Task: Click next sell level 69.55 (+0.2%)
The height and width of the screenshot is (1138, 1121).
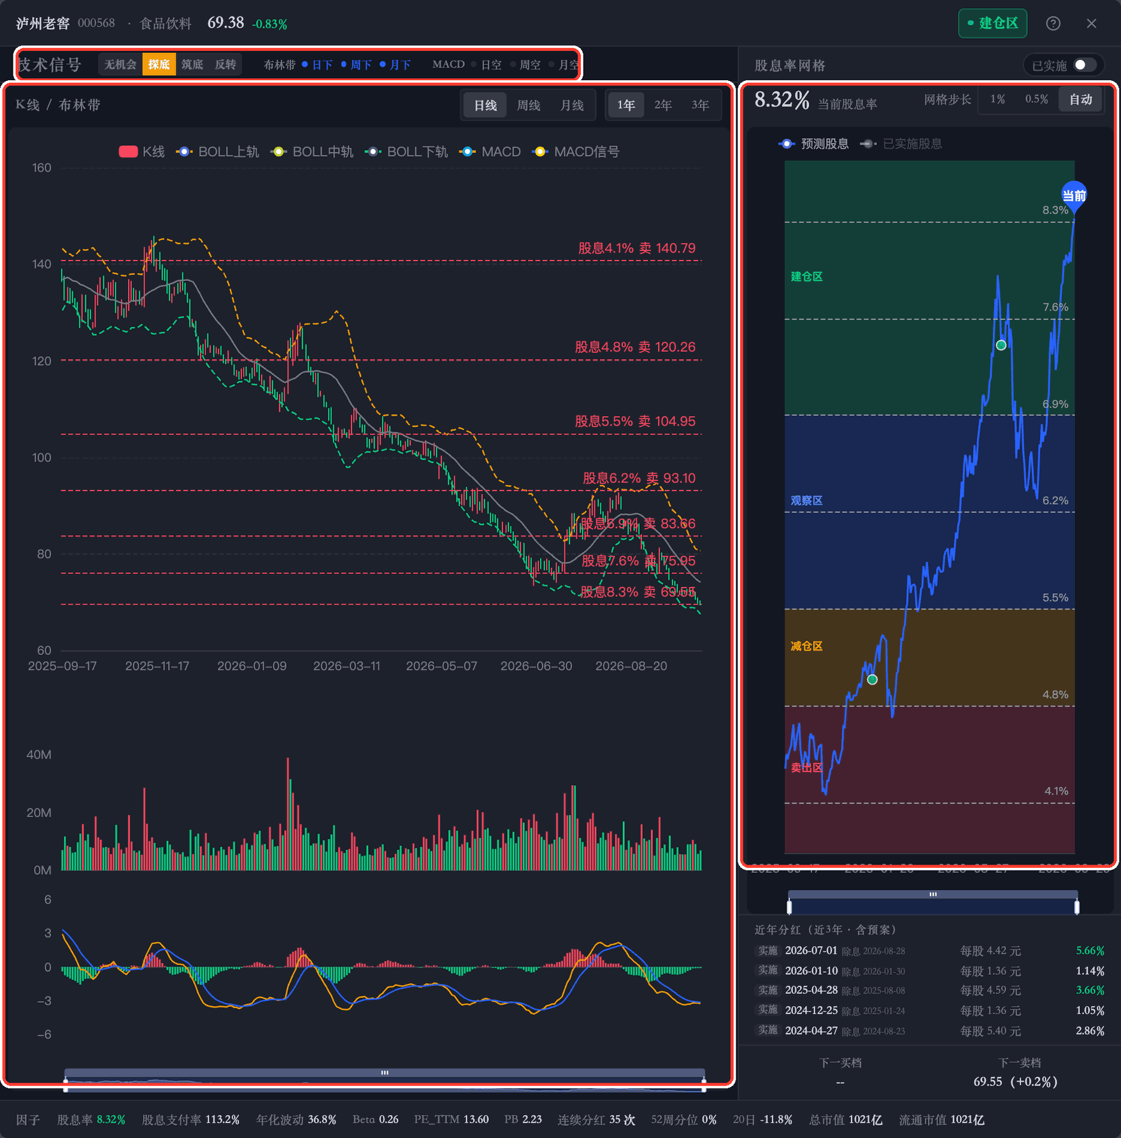Action: click(x=1016, y=1081)
